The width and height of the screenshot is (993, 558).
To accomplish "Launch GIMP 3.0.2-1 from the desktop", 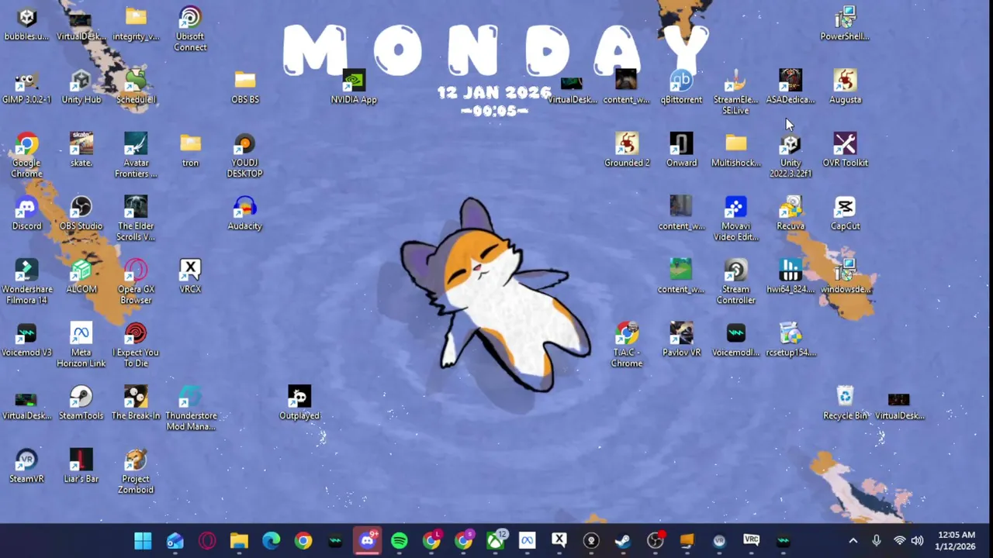I will coord(26,88).
